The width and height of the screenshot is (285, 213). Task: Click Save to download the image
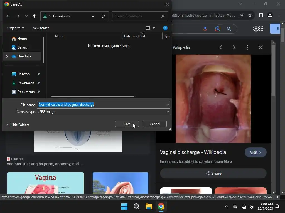coord(127,124)
